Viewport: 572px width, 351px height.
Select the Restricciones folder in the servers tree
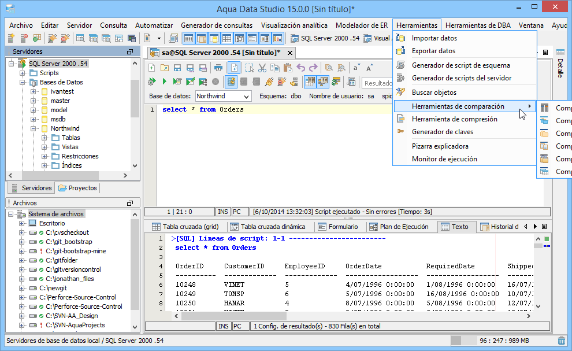[80, 156]
